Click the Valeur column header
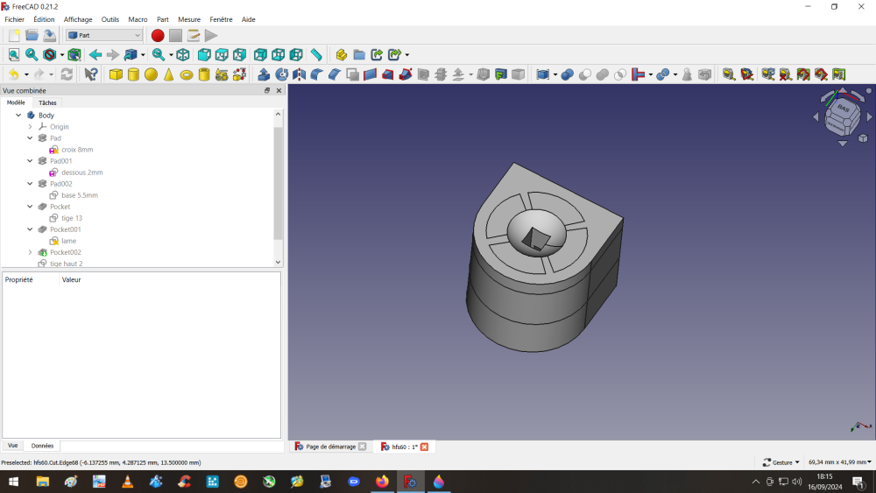The height and width of the screenshot is (493, 876). pyautogui.click(x=72, y=279)
